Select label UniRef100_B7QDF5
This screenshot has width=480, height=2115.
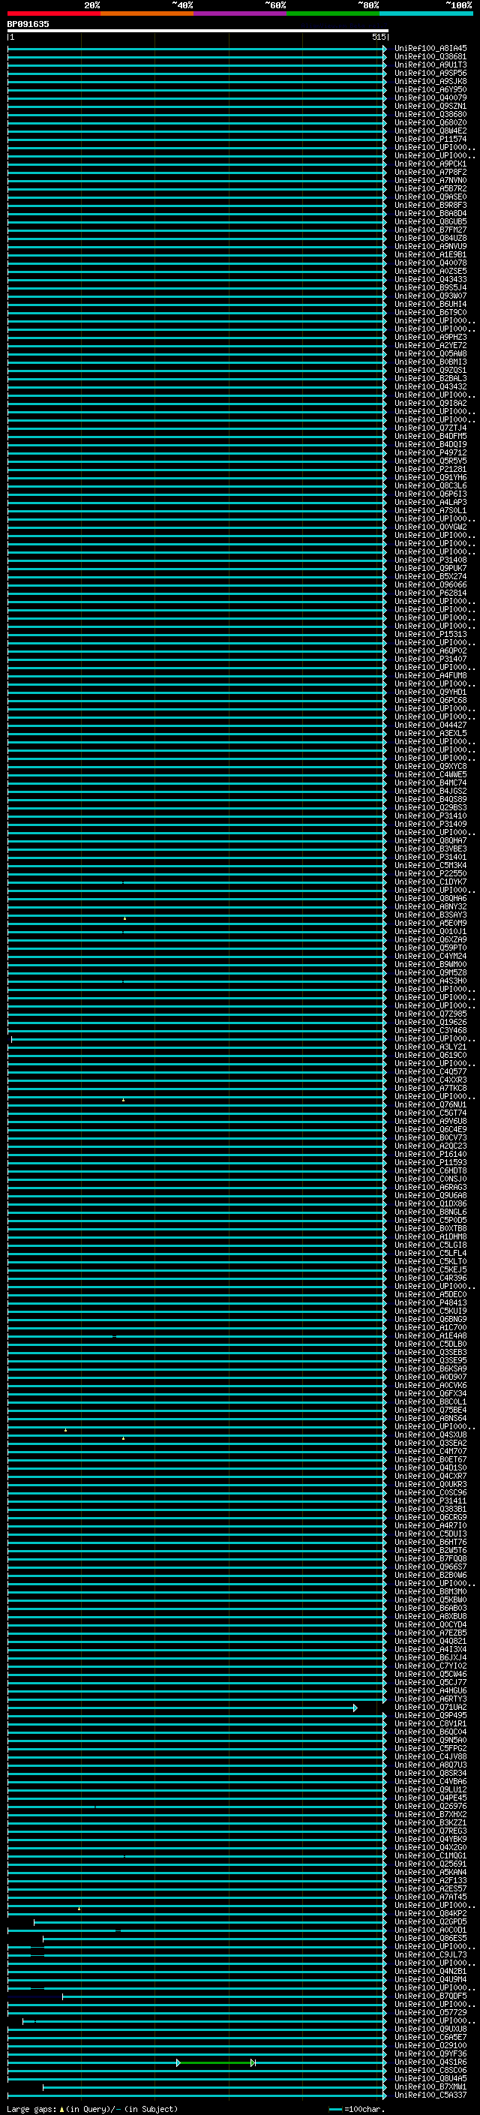(430, 1996)
